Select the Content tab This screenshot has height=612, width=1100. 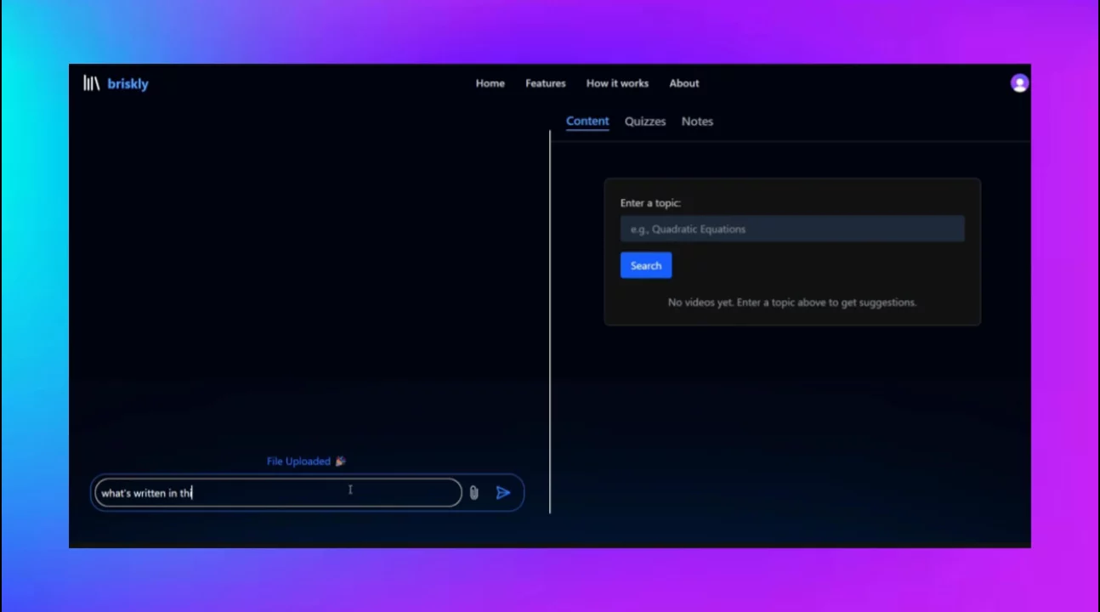(587, 122)
